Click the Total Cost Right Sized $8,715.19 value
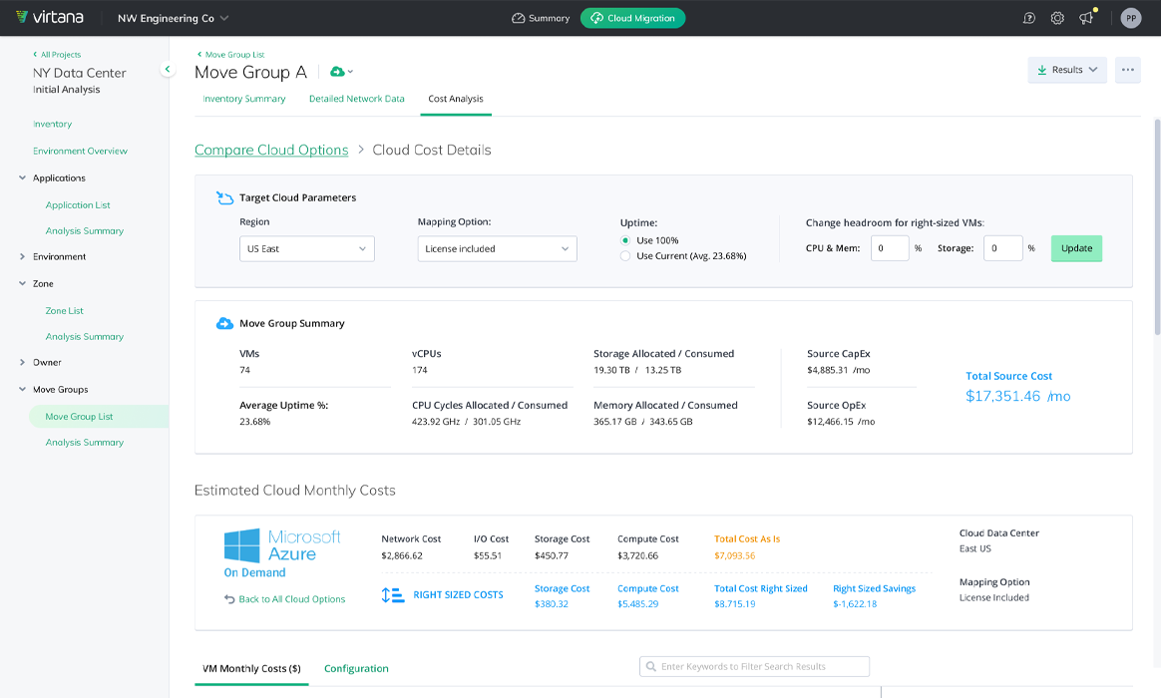Viewport: 1161px width, 698px height. coord(734,604)
